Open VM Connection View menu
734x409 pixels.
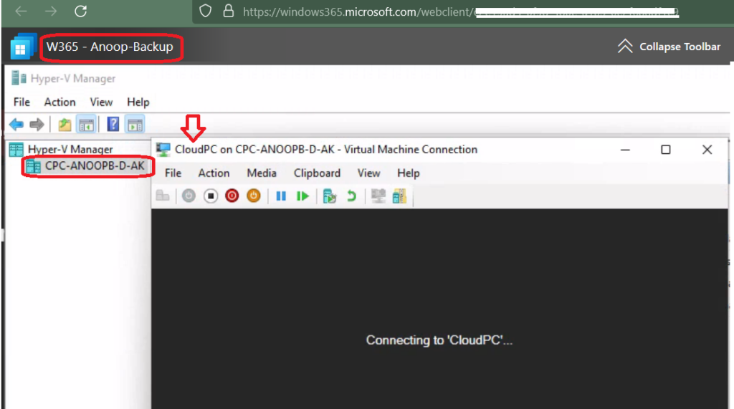[369, 173]
